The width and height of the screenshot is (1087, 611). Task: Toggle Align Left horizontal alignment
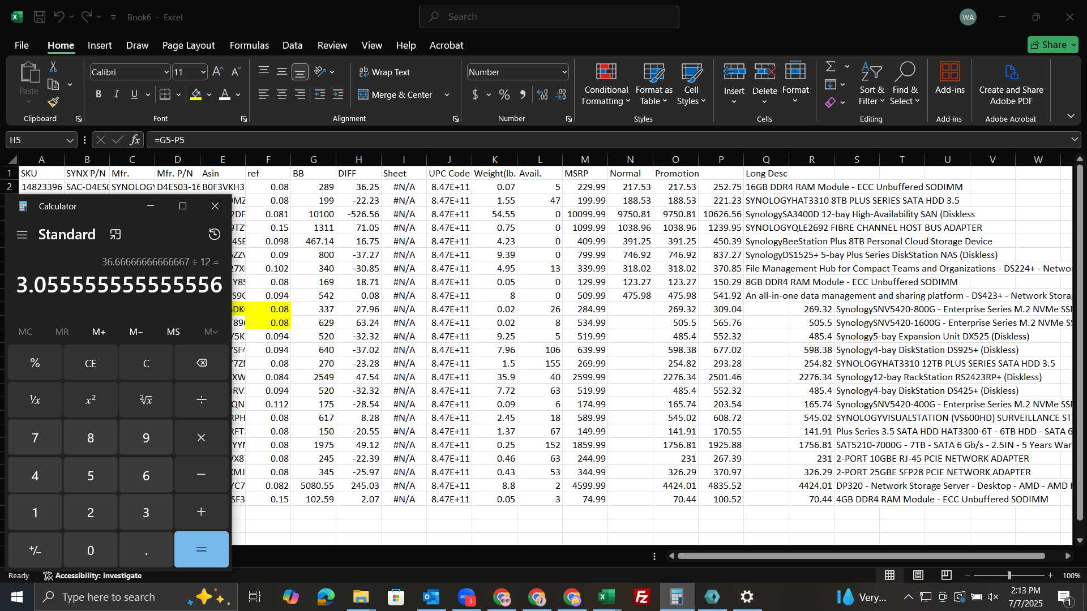click(x=263, y=94)
